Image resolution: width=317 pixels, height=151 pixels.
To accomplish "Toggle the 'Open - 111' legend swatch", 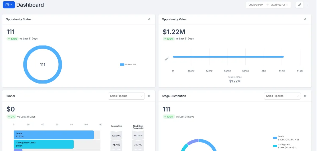I will point(122,65).
